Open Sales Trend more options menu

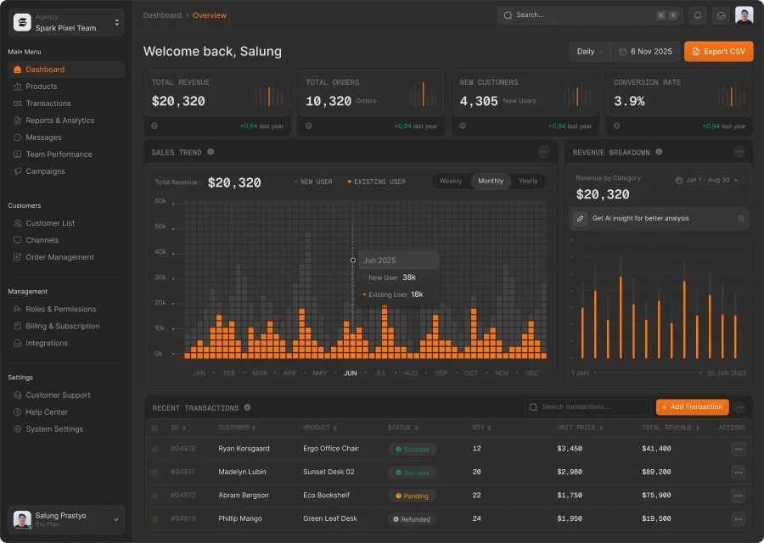(x=544, y=152)
